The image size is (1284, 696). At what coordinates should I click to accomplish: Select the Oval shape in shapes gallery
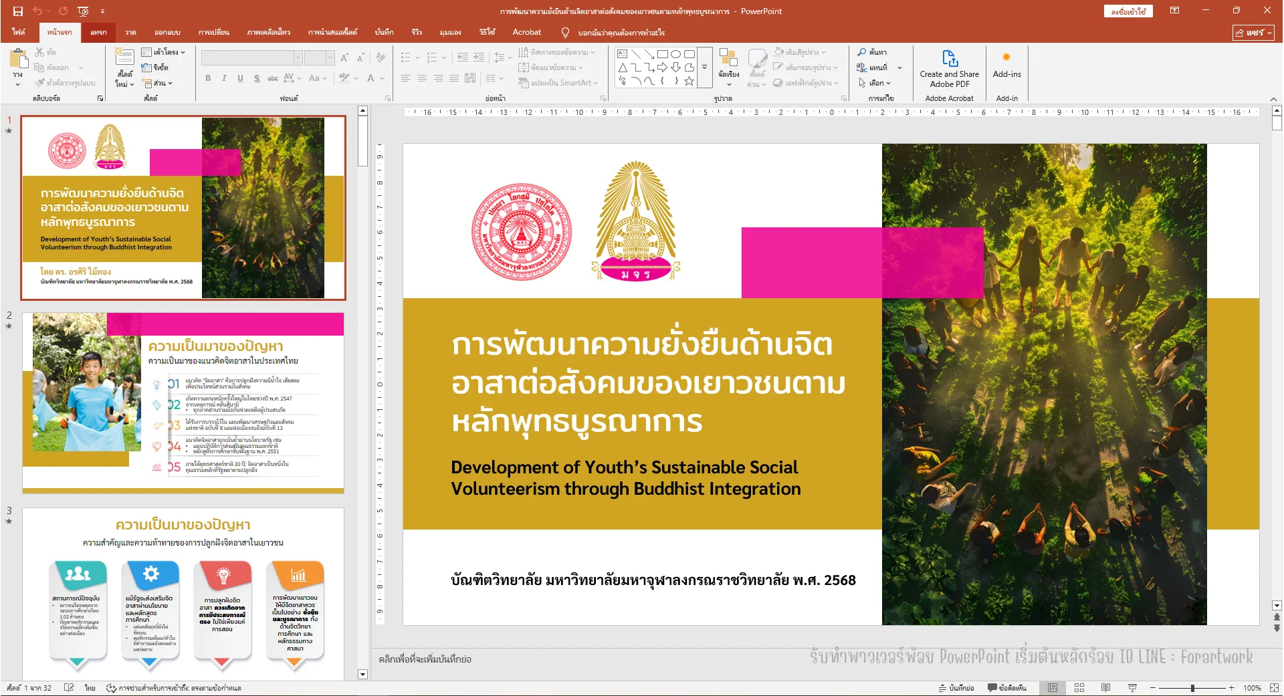click(676, 54)
